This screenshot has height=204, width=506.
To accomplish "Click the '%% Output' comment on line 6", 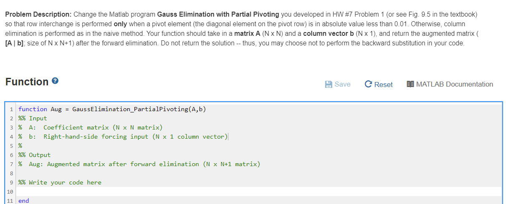I will point(34,155).
